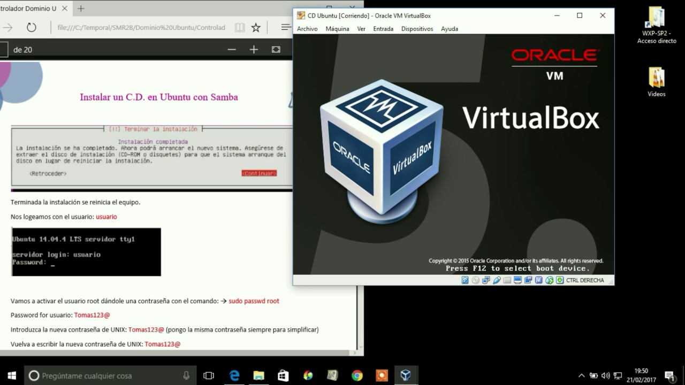Zoom in the PDF with plus button

coord(254,49)
